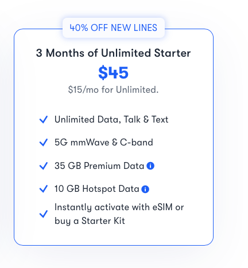Click the 35 GB Premium Data label

tap(99, 165)
